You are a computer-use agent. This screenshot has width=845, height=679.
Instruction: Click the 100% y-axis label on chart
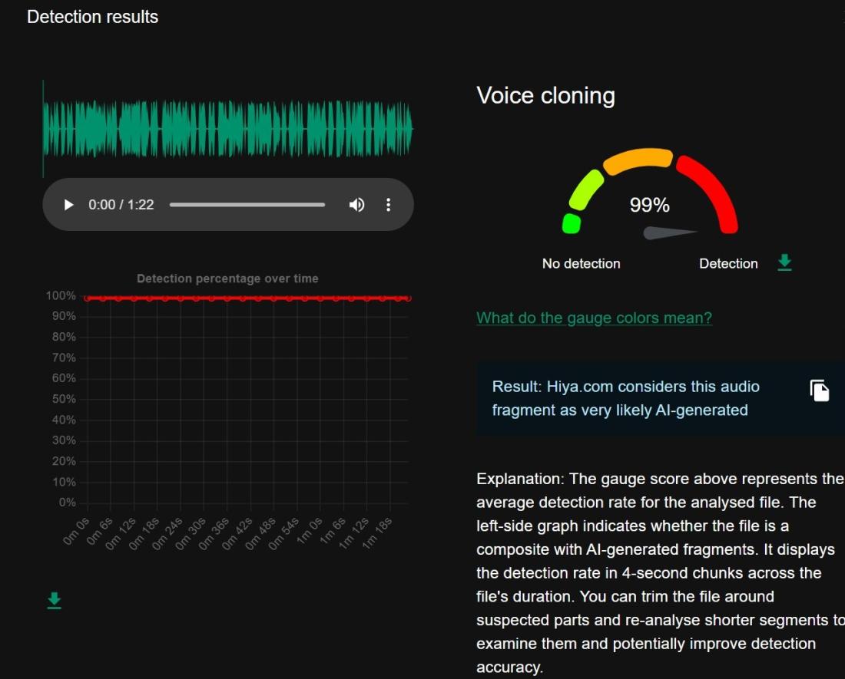click(61, 296)
